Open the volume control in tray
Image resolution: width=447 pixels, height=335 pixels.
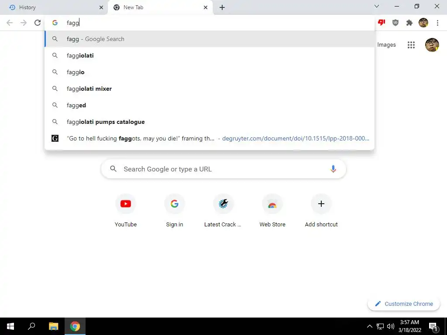[x=391, y=326]
